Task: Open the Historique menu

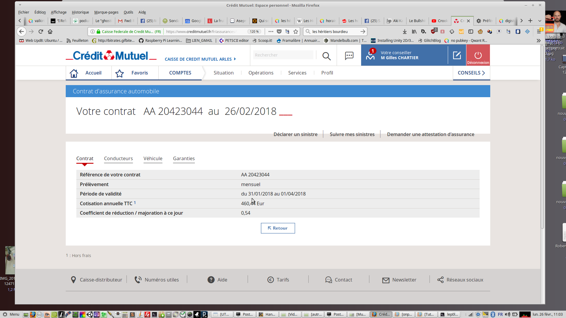Action: (80, 12)
